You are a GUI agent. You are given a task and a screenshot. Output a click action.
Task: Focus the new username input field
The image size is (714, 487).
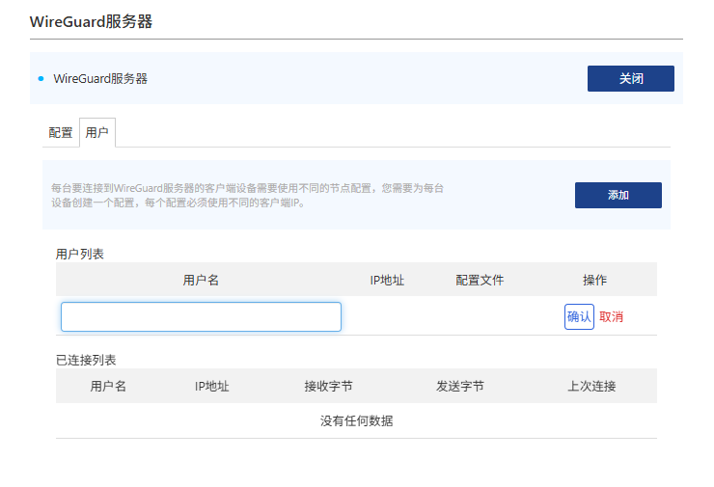(201, 316)
